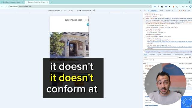The height and width of the screenshot is (108, 192).
Task: Add a new style rule with the plus icon
Action: (187, 57)
